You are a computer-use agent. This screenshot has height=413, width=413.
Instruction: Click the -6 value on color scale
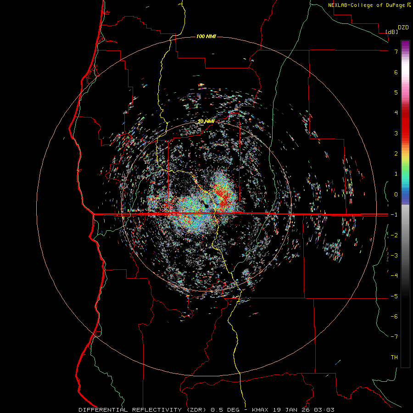point(394,316)
